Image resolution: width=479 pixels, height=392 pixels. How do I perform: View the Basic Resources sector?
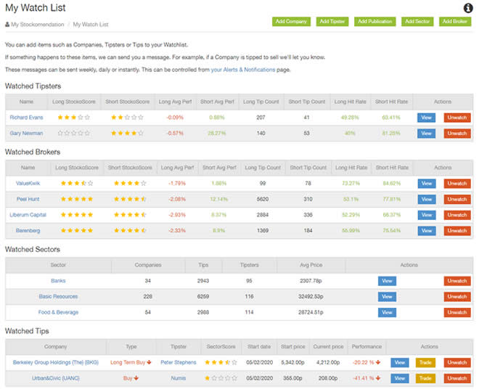point(387,296)
